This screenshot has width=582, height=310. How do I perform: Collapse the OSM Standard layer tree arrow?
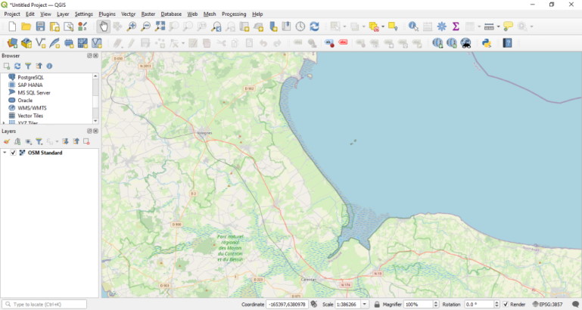tap(5, 153)
